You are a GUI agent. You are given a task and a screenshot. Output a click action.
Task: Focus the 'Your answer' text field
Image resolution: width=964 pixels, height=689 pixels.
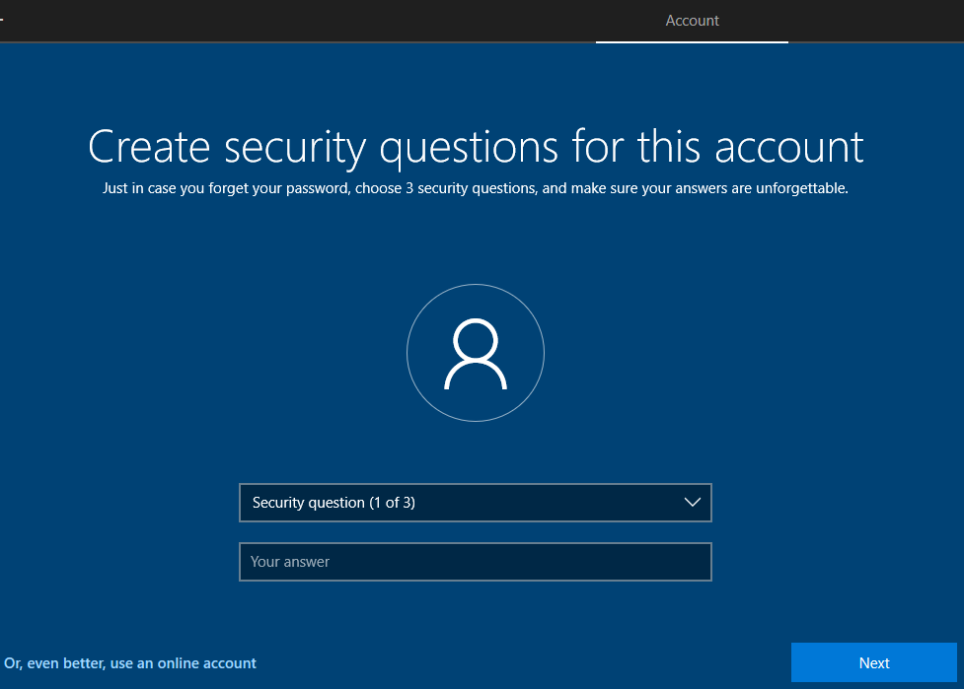(475, 562)
